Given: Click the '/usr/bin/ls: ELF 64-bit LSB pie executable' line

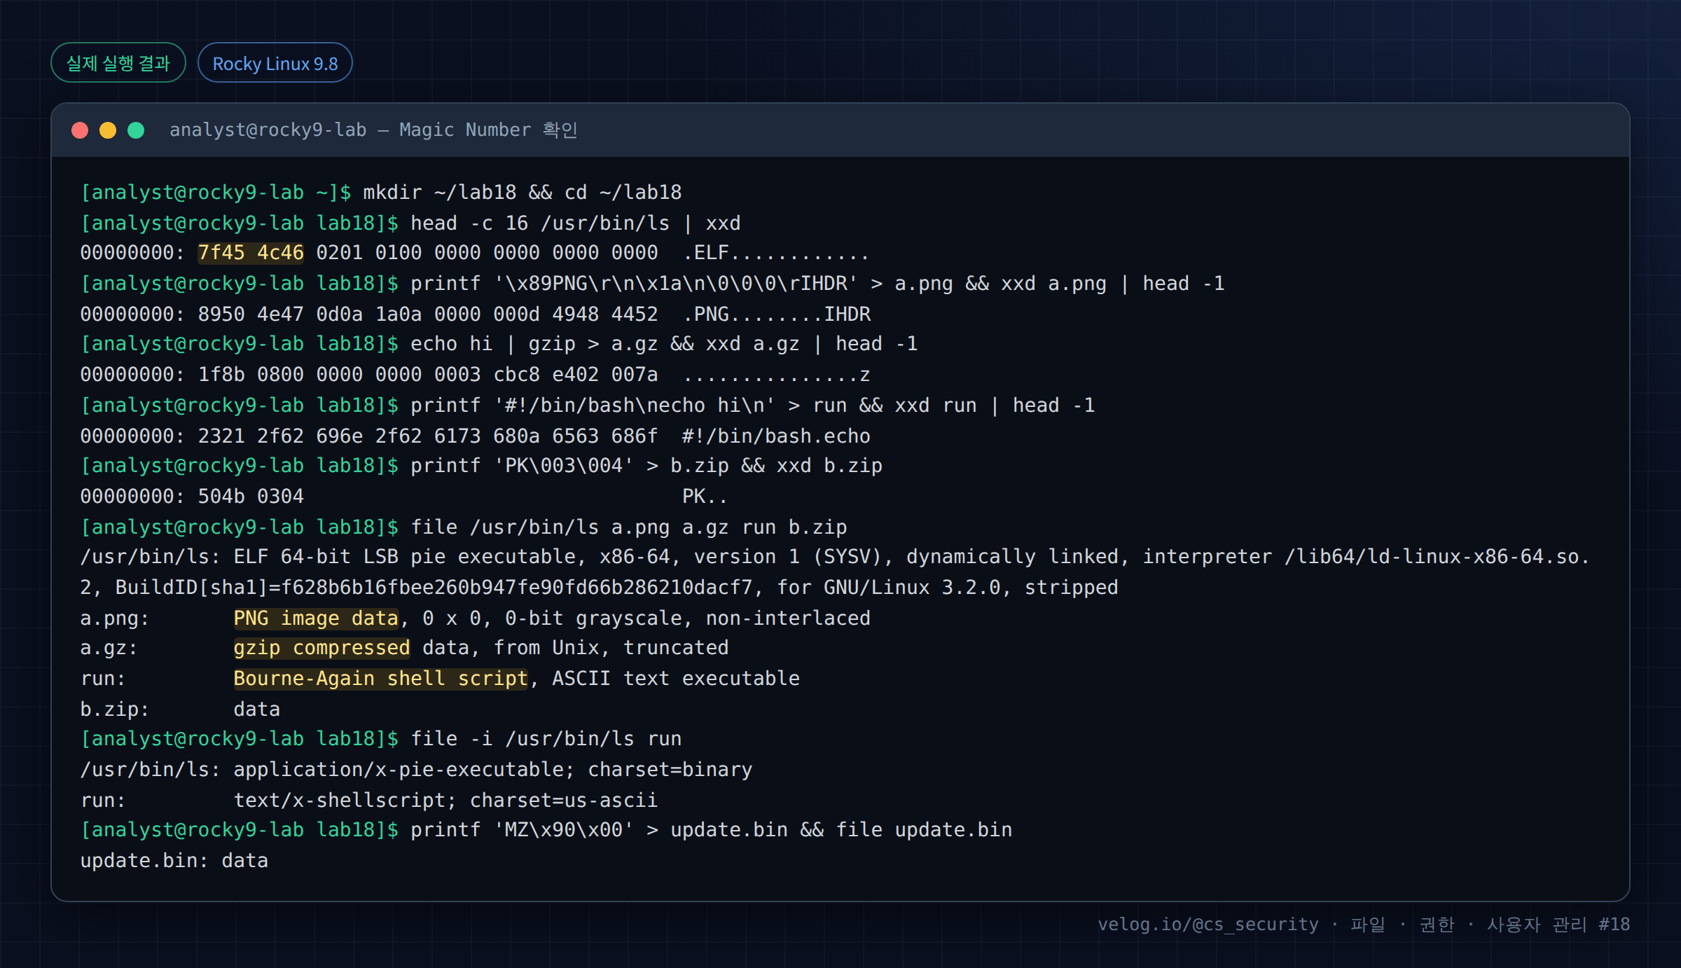Looking at the screenshot, I should tap(835, 557).
